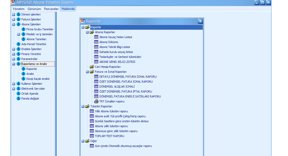This screenshot has width=288, height=156.
Task: Click the folder icon of Cari Hesap Raporları
Action: coord(92,67)
